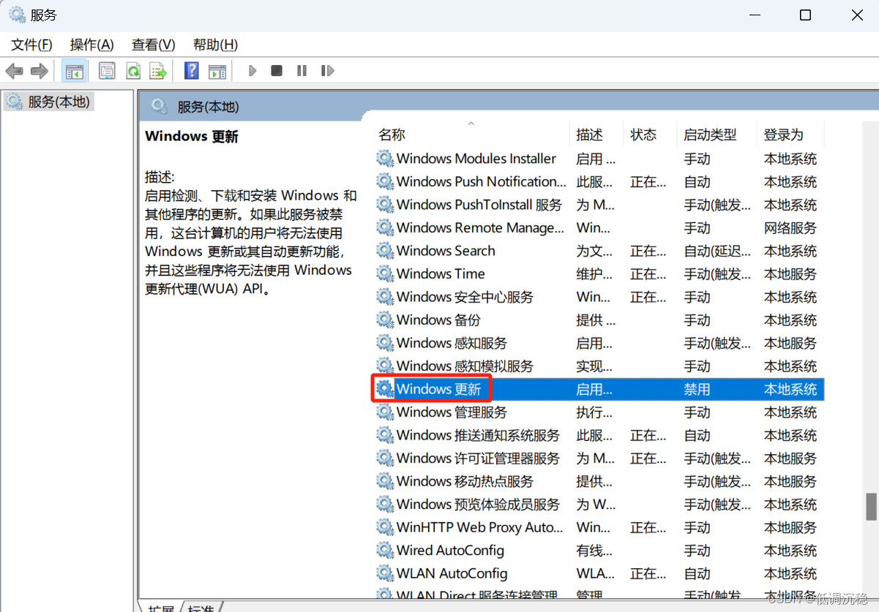This screenshot has height=612, width=879.
Task: Select Windows 许可证管理器服务
Action: [599, 458]
